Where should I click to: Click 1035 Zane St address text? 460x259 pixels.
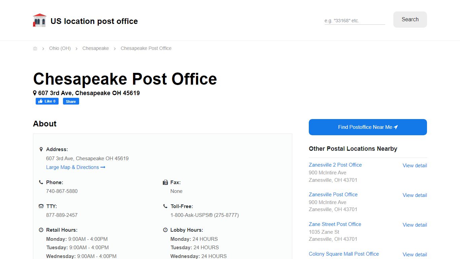[324, 232]
